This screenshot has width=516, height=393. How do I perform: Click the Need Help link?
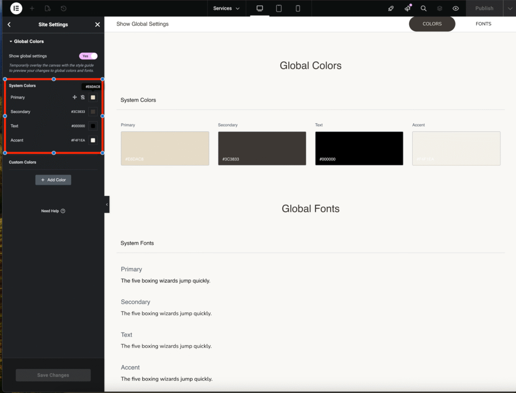tap(53, 211)
